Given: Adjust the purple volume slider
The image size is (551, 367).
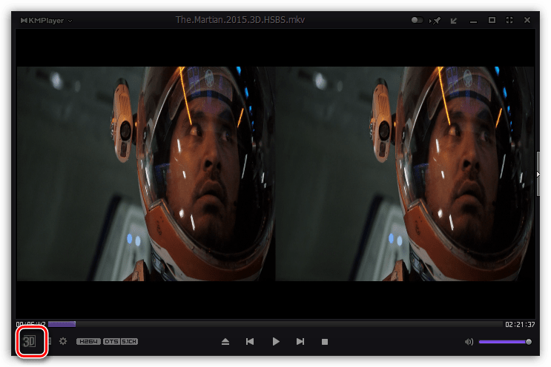Looking at the screenshot, I should (505, 342).
